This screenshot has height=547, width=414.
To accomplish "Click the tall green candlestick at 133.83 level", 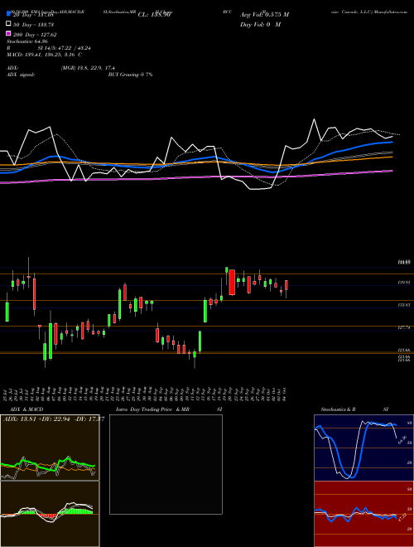I will [x=205, y=311].
